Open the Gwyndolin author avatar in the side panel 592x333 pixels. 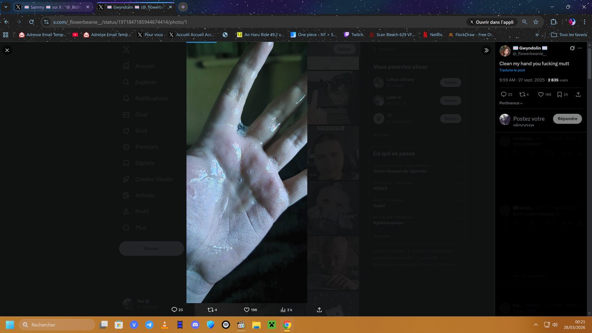505,51
